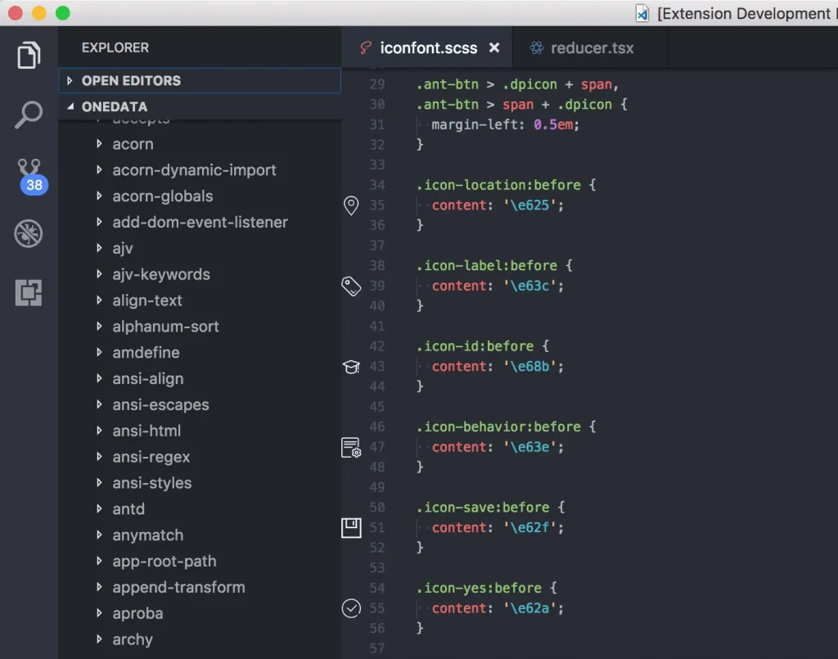Click the green macOS zoom window button
The height and width of the screenshot is (659, 838).
point(63,13)
